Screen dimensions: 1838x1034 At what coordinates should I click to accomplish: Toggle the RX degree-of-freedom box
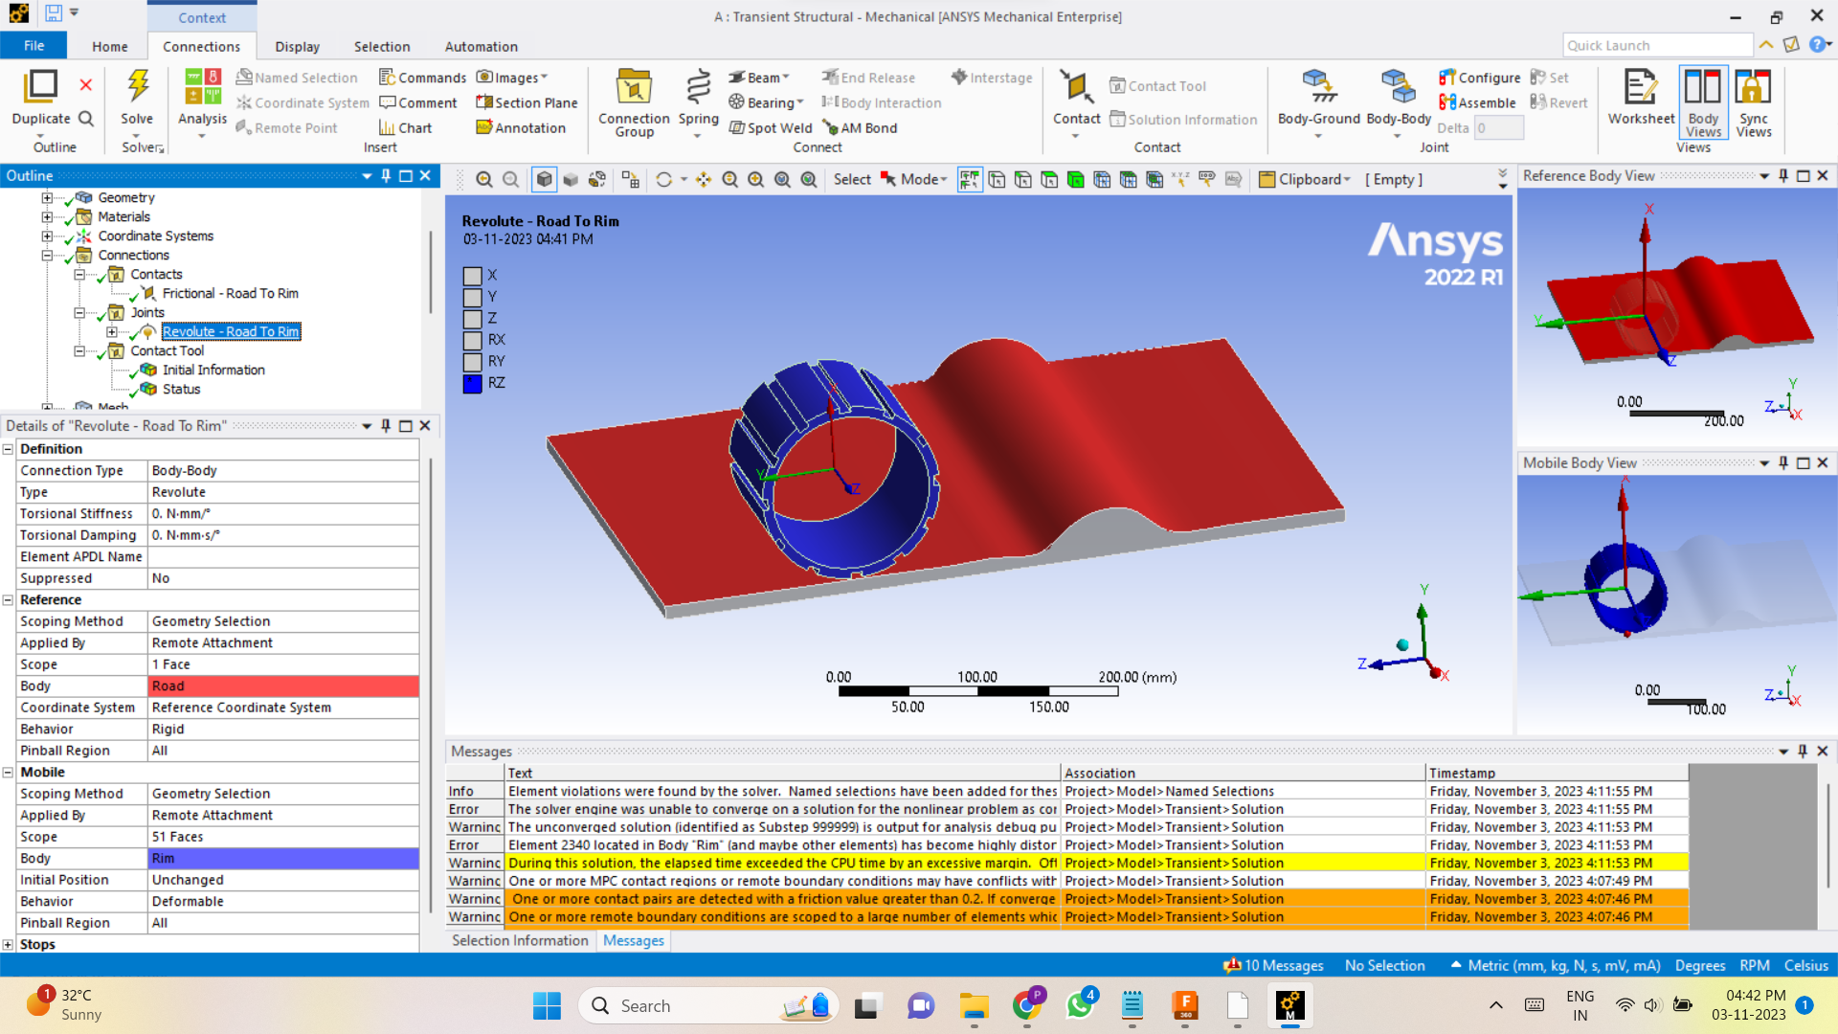click(x=472, y=340)
